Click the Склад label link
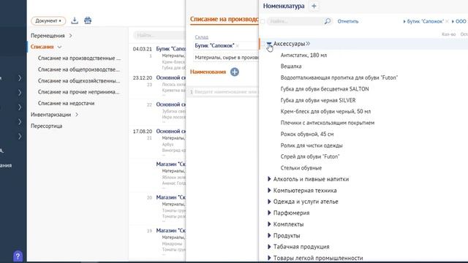Viewport: 468px width, 263px height. tap(202, 37)
